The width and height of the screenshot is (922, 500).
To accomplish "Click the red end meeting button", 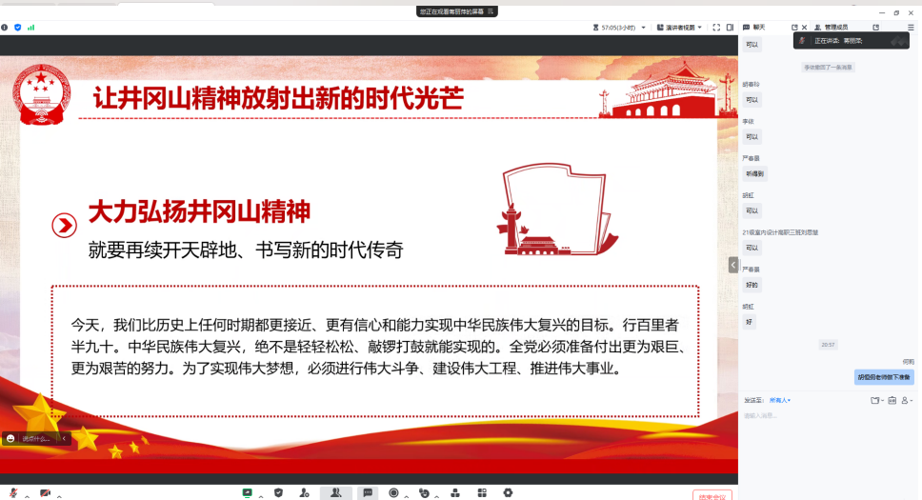I will [712, 495].
